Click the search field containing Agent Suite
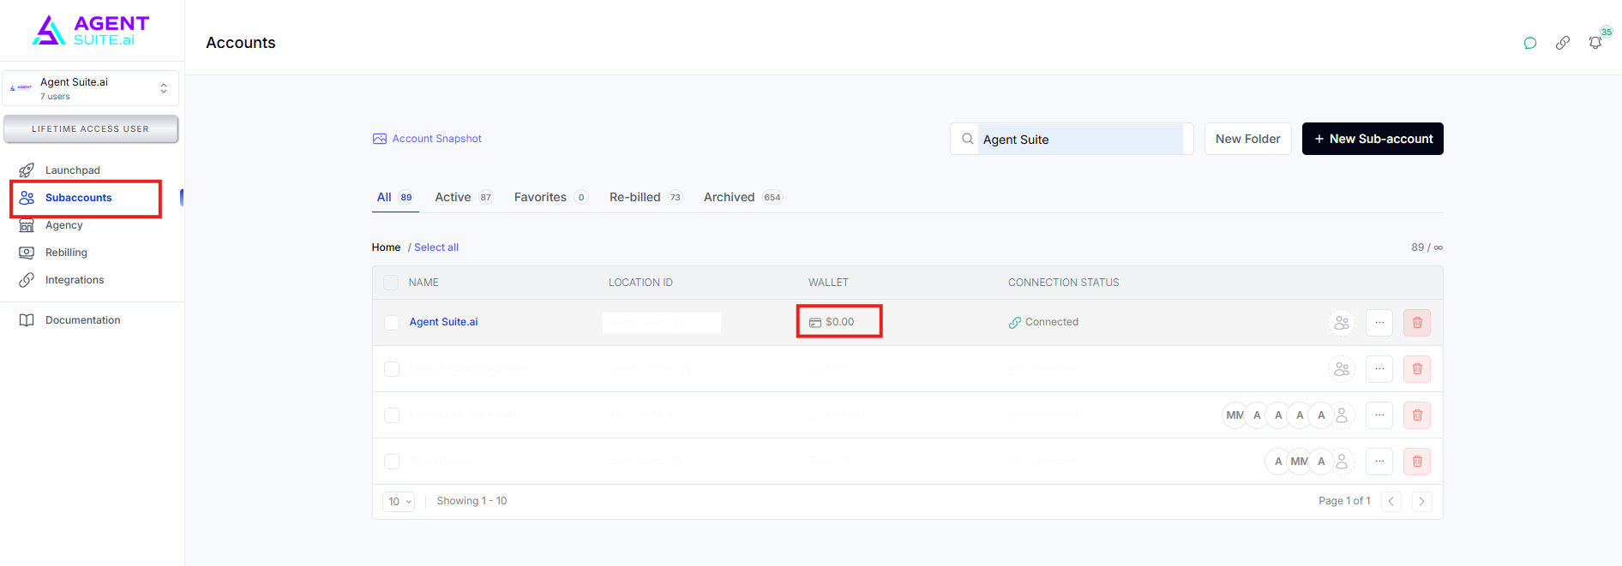The width and height of the screenshot is (1622, 566). (x=1072, y=139)
